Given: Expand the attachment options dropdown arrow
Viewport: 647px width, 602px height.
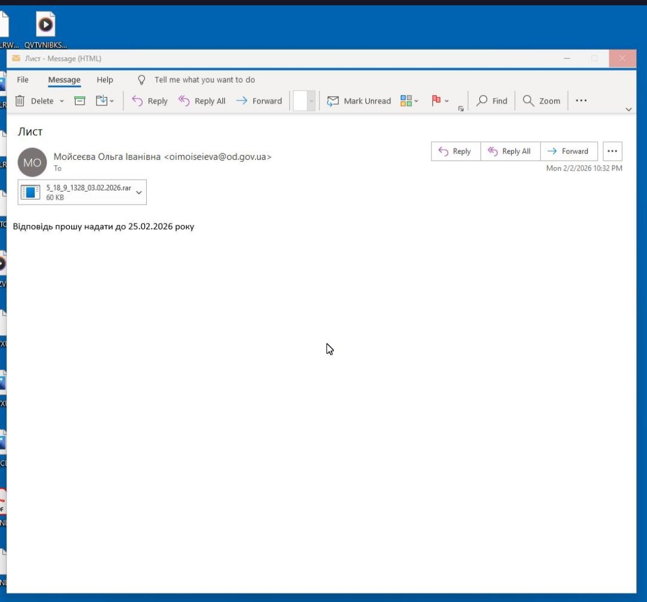Looking at the screenshot, I should point(139,192).
